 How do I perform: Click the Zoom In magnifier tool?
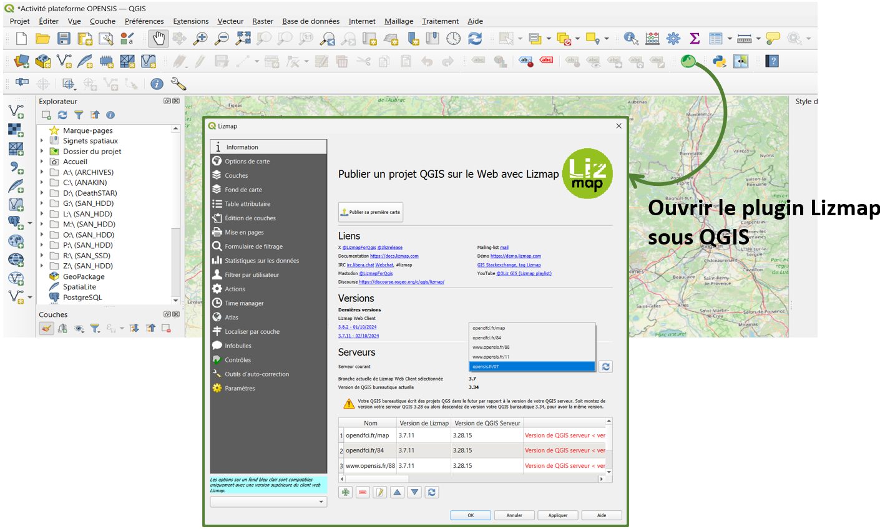(200, 39)
